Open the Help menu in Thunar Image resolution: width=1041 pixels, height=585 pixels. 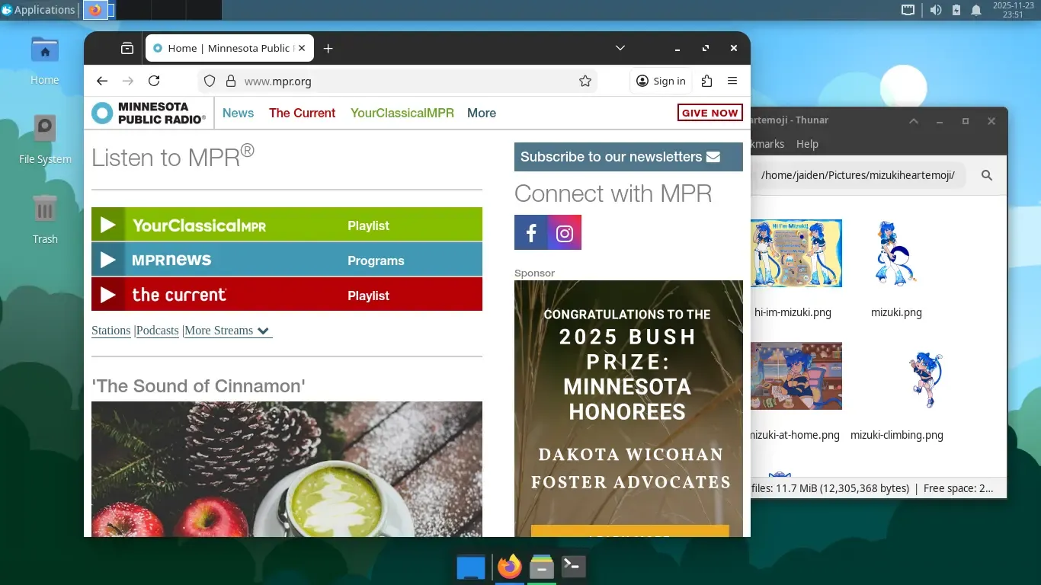(807, 144)
